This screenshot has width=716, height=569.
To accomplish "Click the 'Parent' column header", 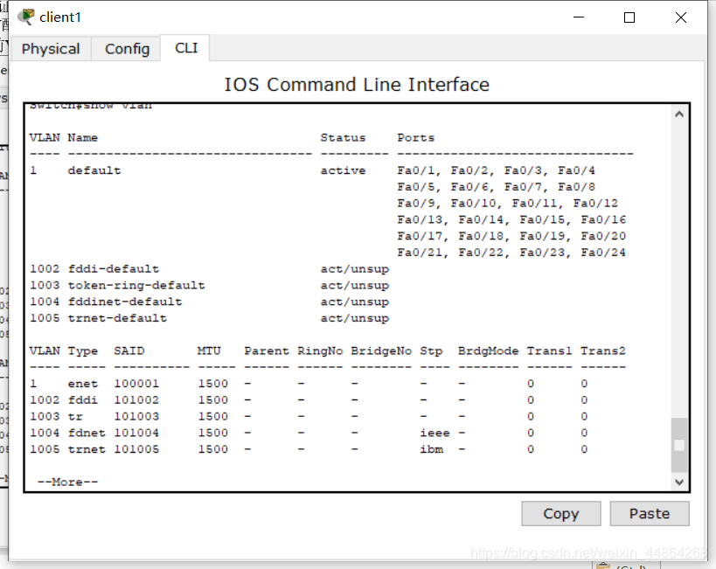I will pyautogui.click(x=267, y=350).
